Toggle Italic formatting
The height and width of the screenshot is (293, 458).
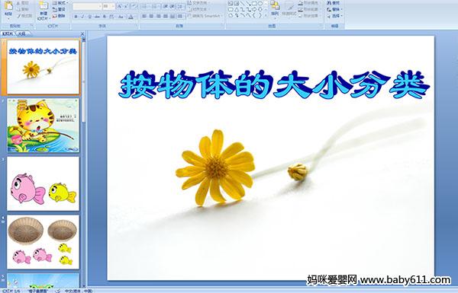click(x=82, y=17)
